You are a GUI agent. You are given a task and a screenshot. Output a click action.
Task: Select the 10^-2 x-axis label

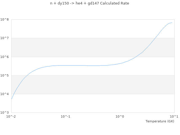(x=11, y=116)
